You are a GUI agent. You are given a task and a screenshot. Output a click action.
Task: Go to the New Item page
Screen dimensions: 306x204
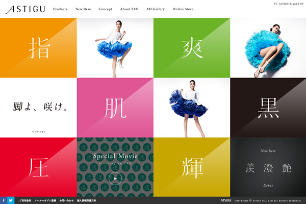click(83, 9)
